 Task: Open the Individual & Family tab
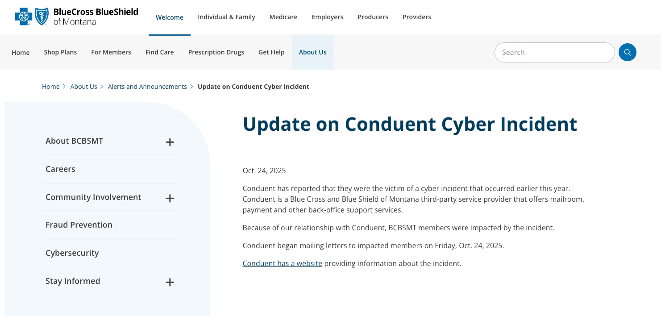tap(226, 17)
